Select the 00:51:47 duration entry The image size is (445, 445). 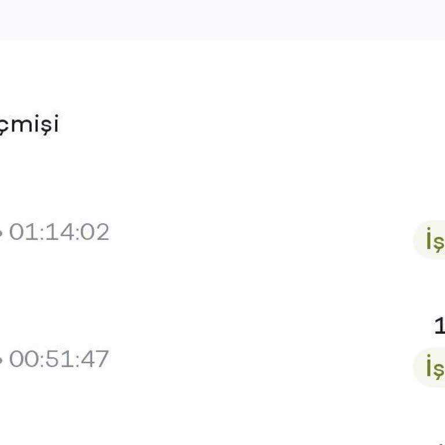[59, 359]
